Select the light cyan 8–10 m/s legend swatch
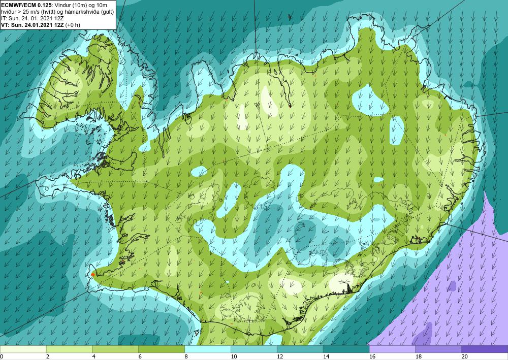Image resolution: width=508 pixels, height=360 pixels. pyautogui.click(x=208, y=349)
